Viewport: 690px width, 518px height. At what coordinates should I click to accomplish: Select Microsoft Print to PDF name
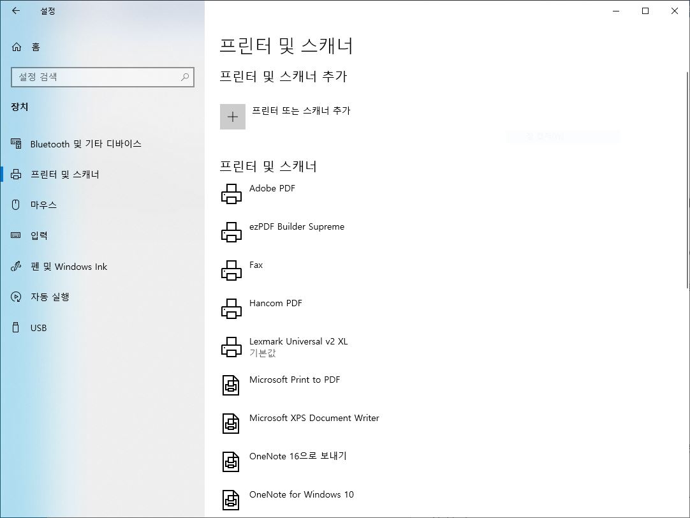(295, 380)
